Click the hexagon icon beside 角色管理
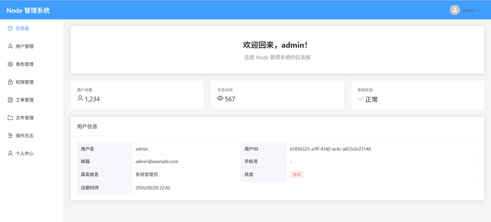 point(10,64)
